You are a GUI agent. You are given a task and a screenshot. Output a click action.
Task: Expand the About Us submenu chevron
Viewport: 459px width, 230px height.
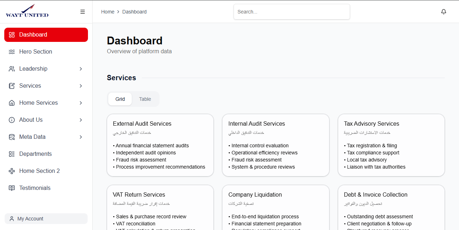81,120
